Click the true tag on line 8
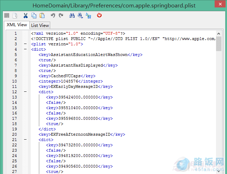The width and height of the screenshot is (227, 174). (x=47, y=71)
